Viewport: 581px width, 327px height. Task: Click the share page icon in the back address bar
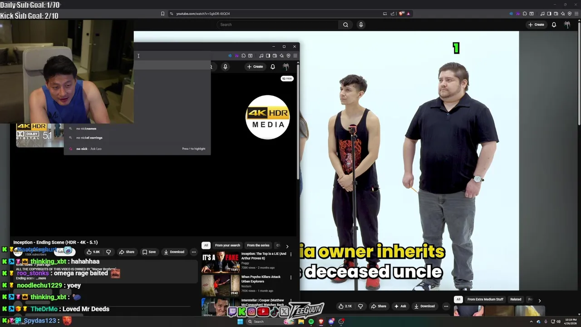tap(393, 14)
